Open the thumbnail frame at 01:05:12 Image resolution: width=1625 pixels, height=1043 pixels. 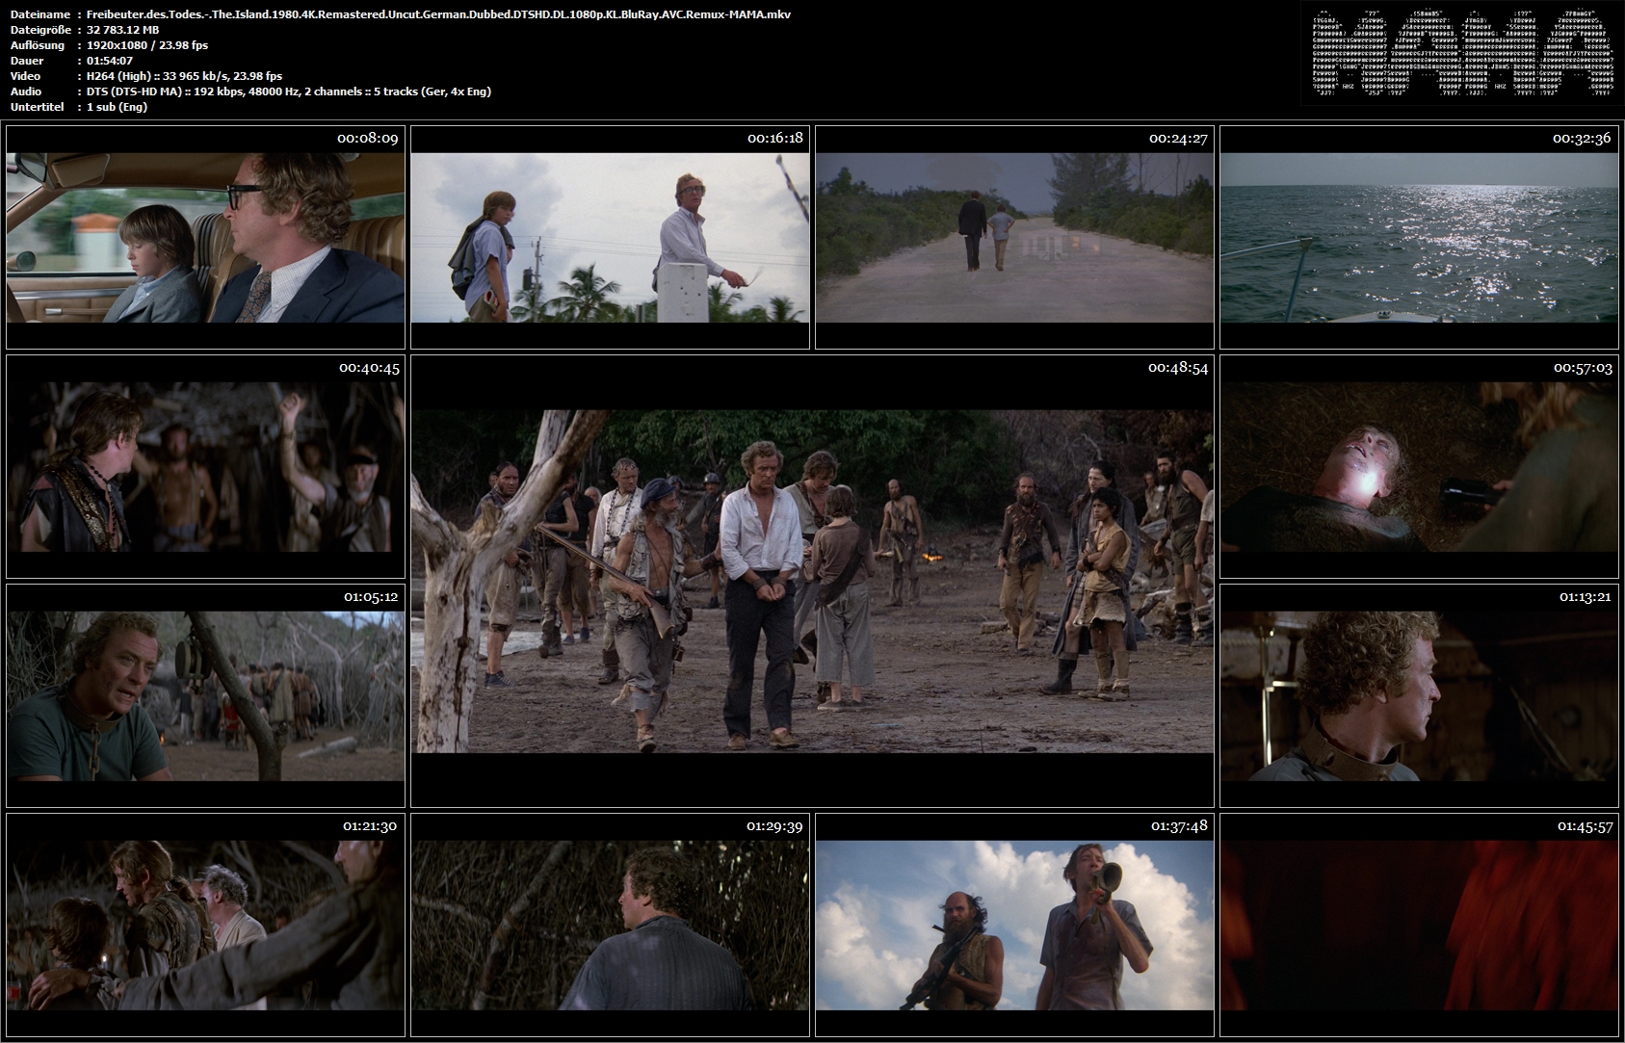click(205, 695)
